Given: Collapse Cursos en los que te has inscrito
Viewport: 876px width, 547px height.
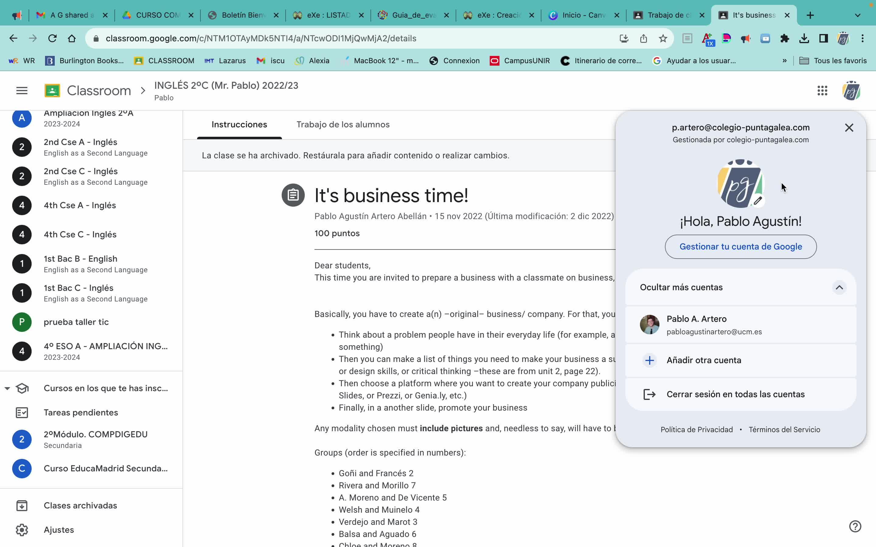Looking at the screenshot, I should (7, 388).
